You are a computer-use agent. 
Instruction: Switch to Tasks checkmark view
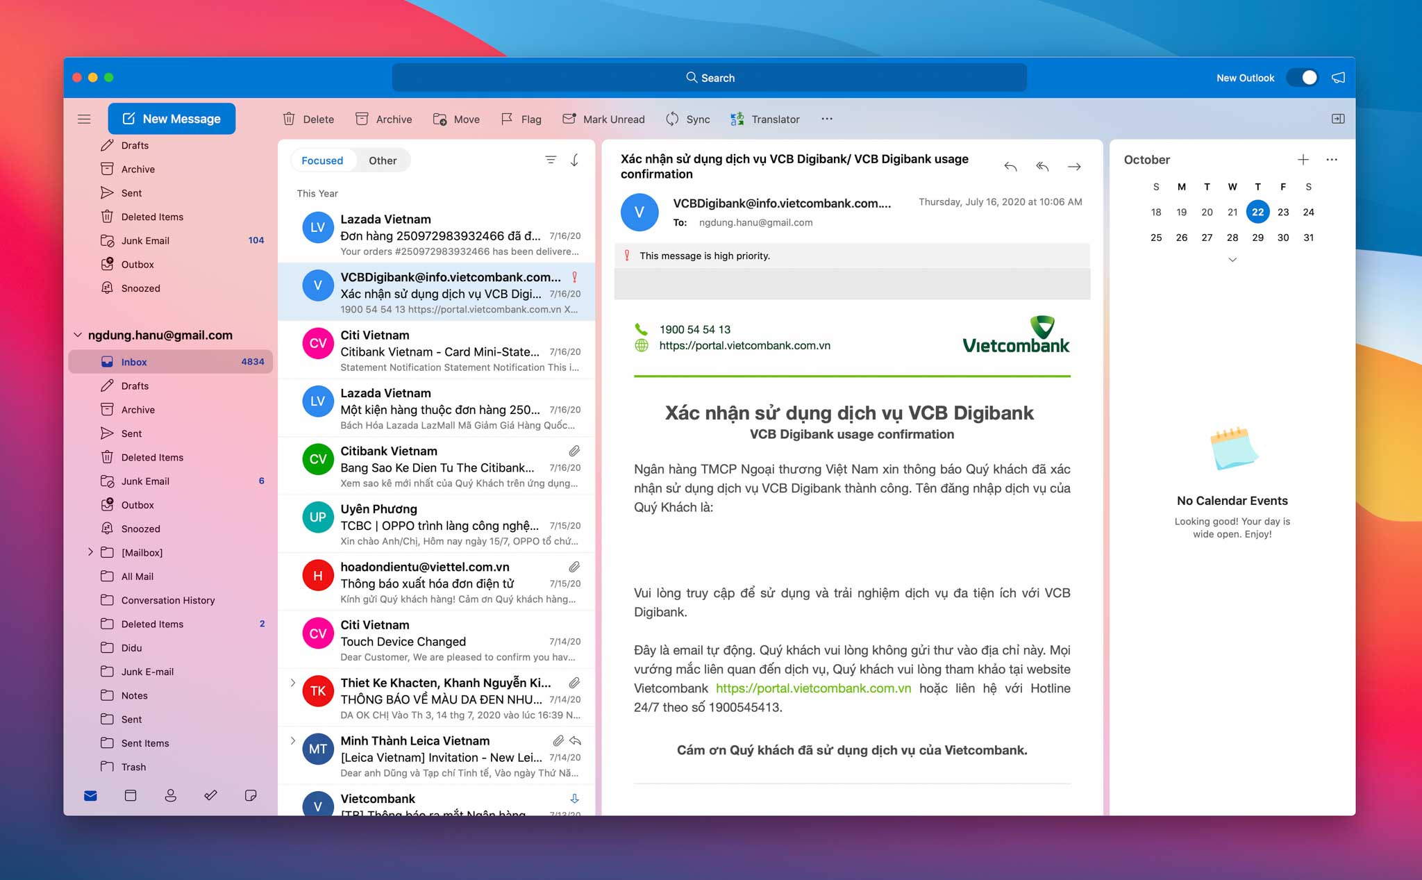coord(210,796)
